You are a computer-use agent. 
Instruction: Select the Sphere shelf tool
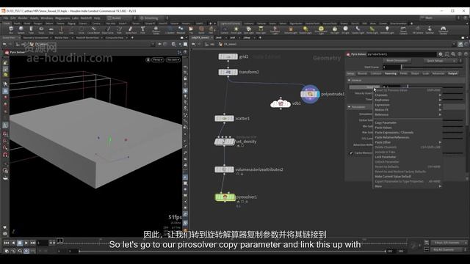point(21,30)
